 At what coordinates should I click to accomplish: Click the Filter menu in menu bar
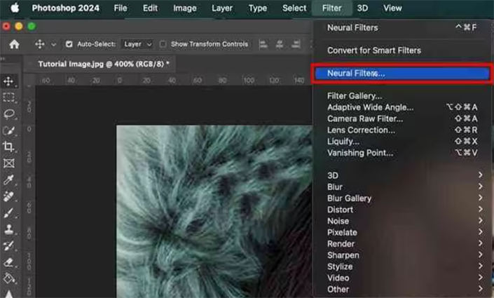(x=331, y=8)
